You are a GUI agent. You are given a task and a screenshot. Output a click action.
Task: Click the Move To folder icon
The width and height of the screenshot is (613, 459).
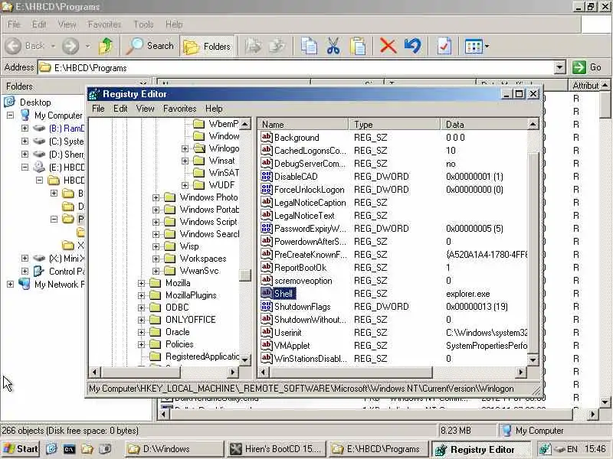point(254,46)
